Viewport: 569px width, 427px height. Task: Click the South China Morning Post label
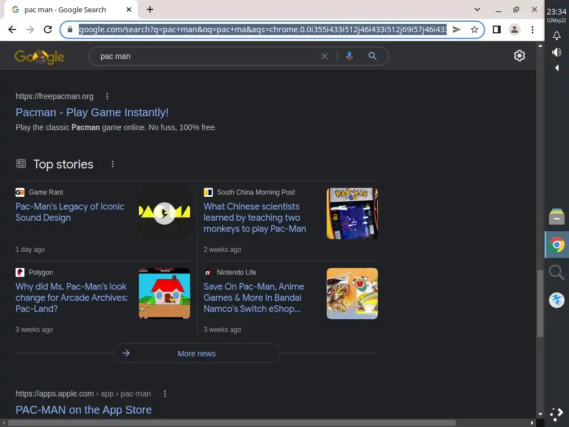(x=256, y=192)
